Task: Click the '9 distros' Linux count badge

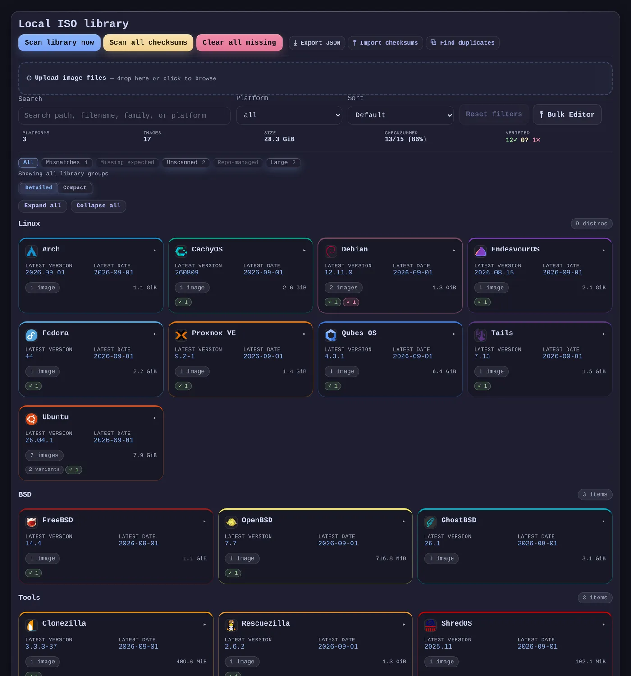Action: coord(591,224)
